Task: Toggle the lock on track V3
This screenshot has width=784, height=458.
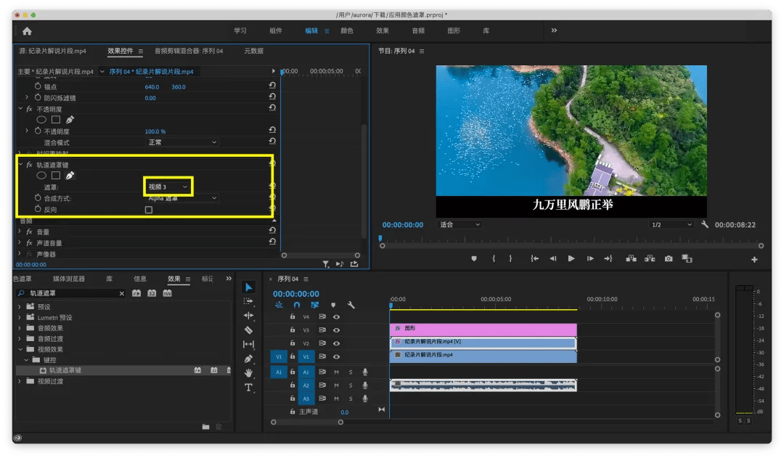Action: point(293,330)
